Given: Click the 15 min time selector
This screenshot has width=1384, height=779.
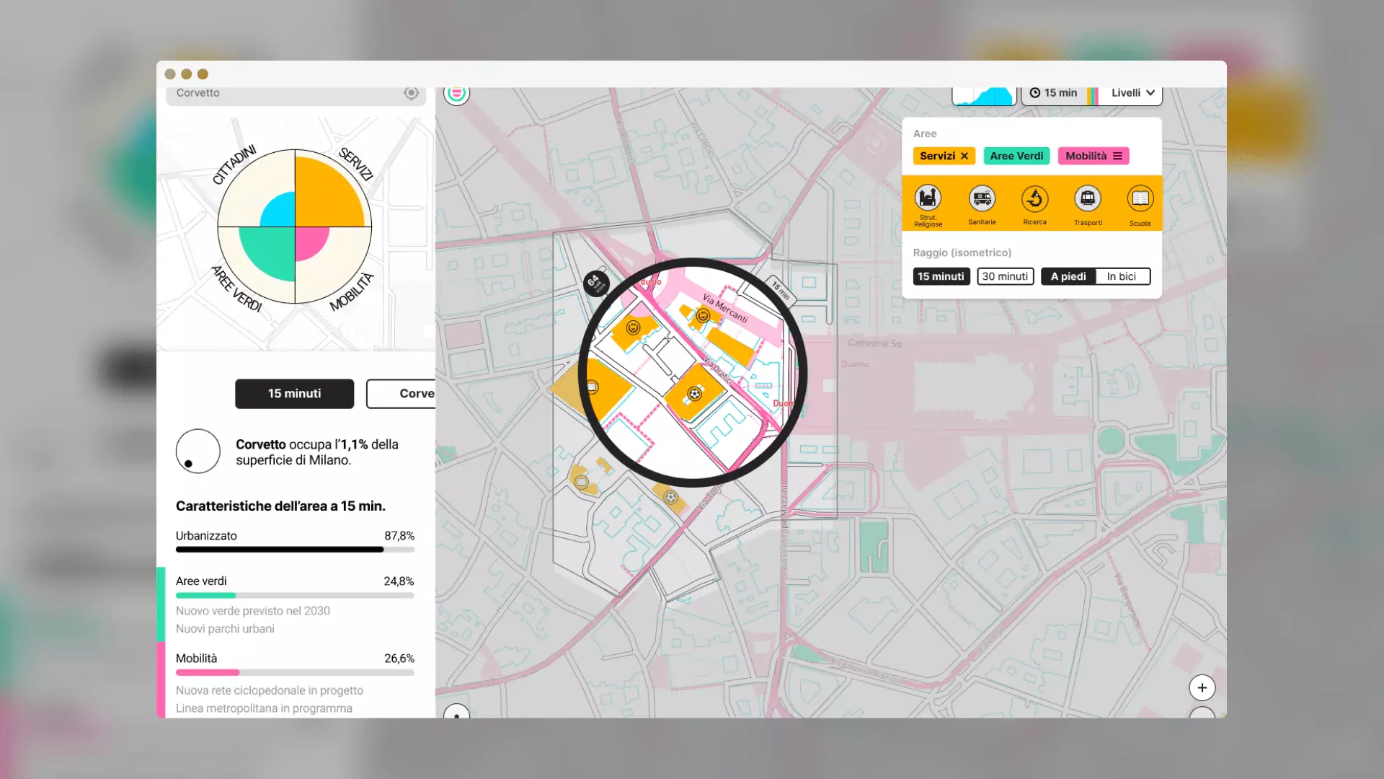Looking at the screenshot, I should coord(1055,93).
